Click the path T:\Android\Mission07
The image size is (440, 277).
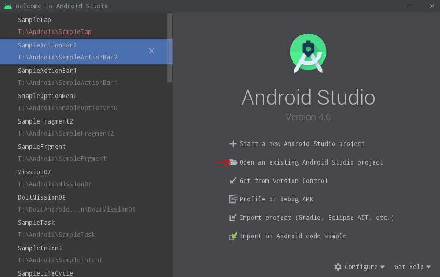(55, 184)
